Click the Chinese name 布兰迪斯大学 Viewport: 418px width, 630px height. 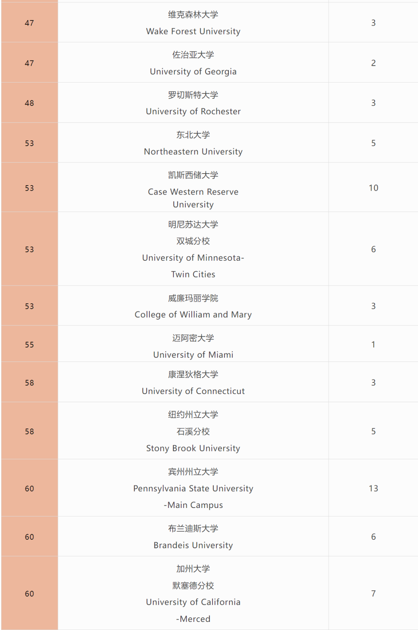coord(193,528)
